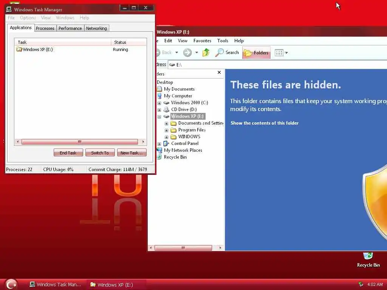Open Favorites menu in Explorer

[x=202, y=41]
